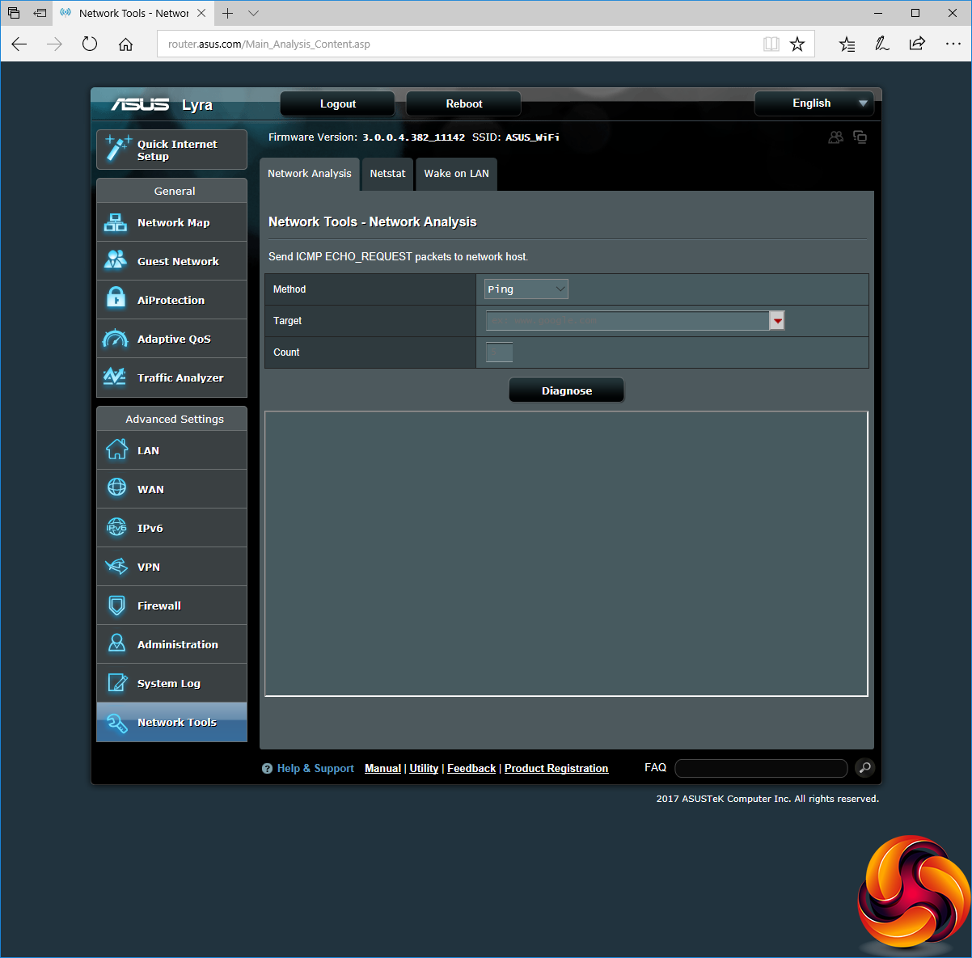Open Network Tools page

tap(171, 722)
